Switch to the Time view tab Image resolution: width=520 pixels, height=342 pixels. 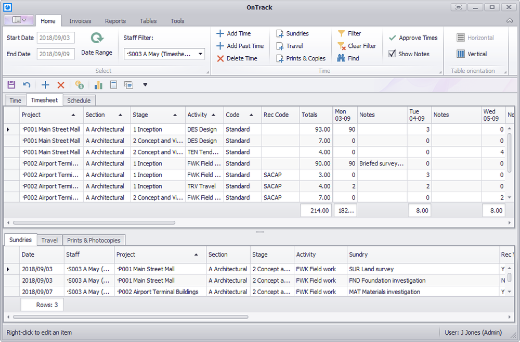(x=15, y=100)
